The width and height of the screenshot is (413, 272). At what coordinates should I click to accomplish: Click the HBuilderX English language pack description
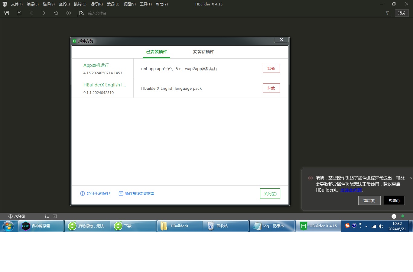171,88
